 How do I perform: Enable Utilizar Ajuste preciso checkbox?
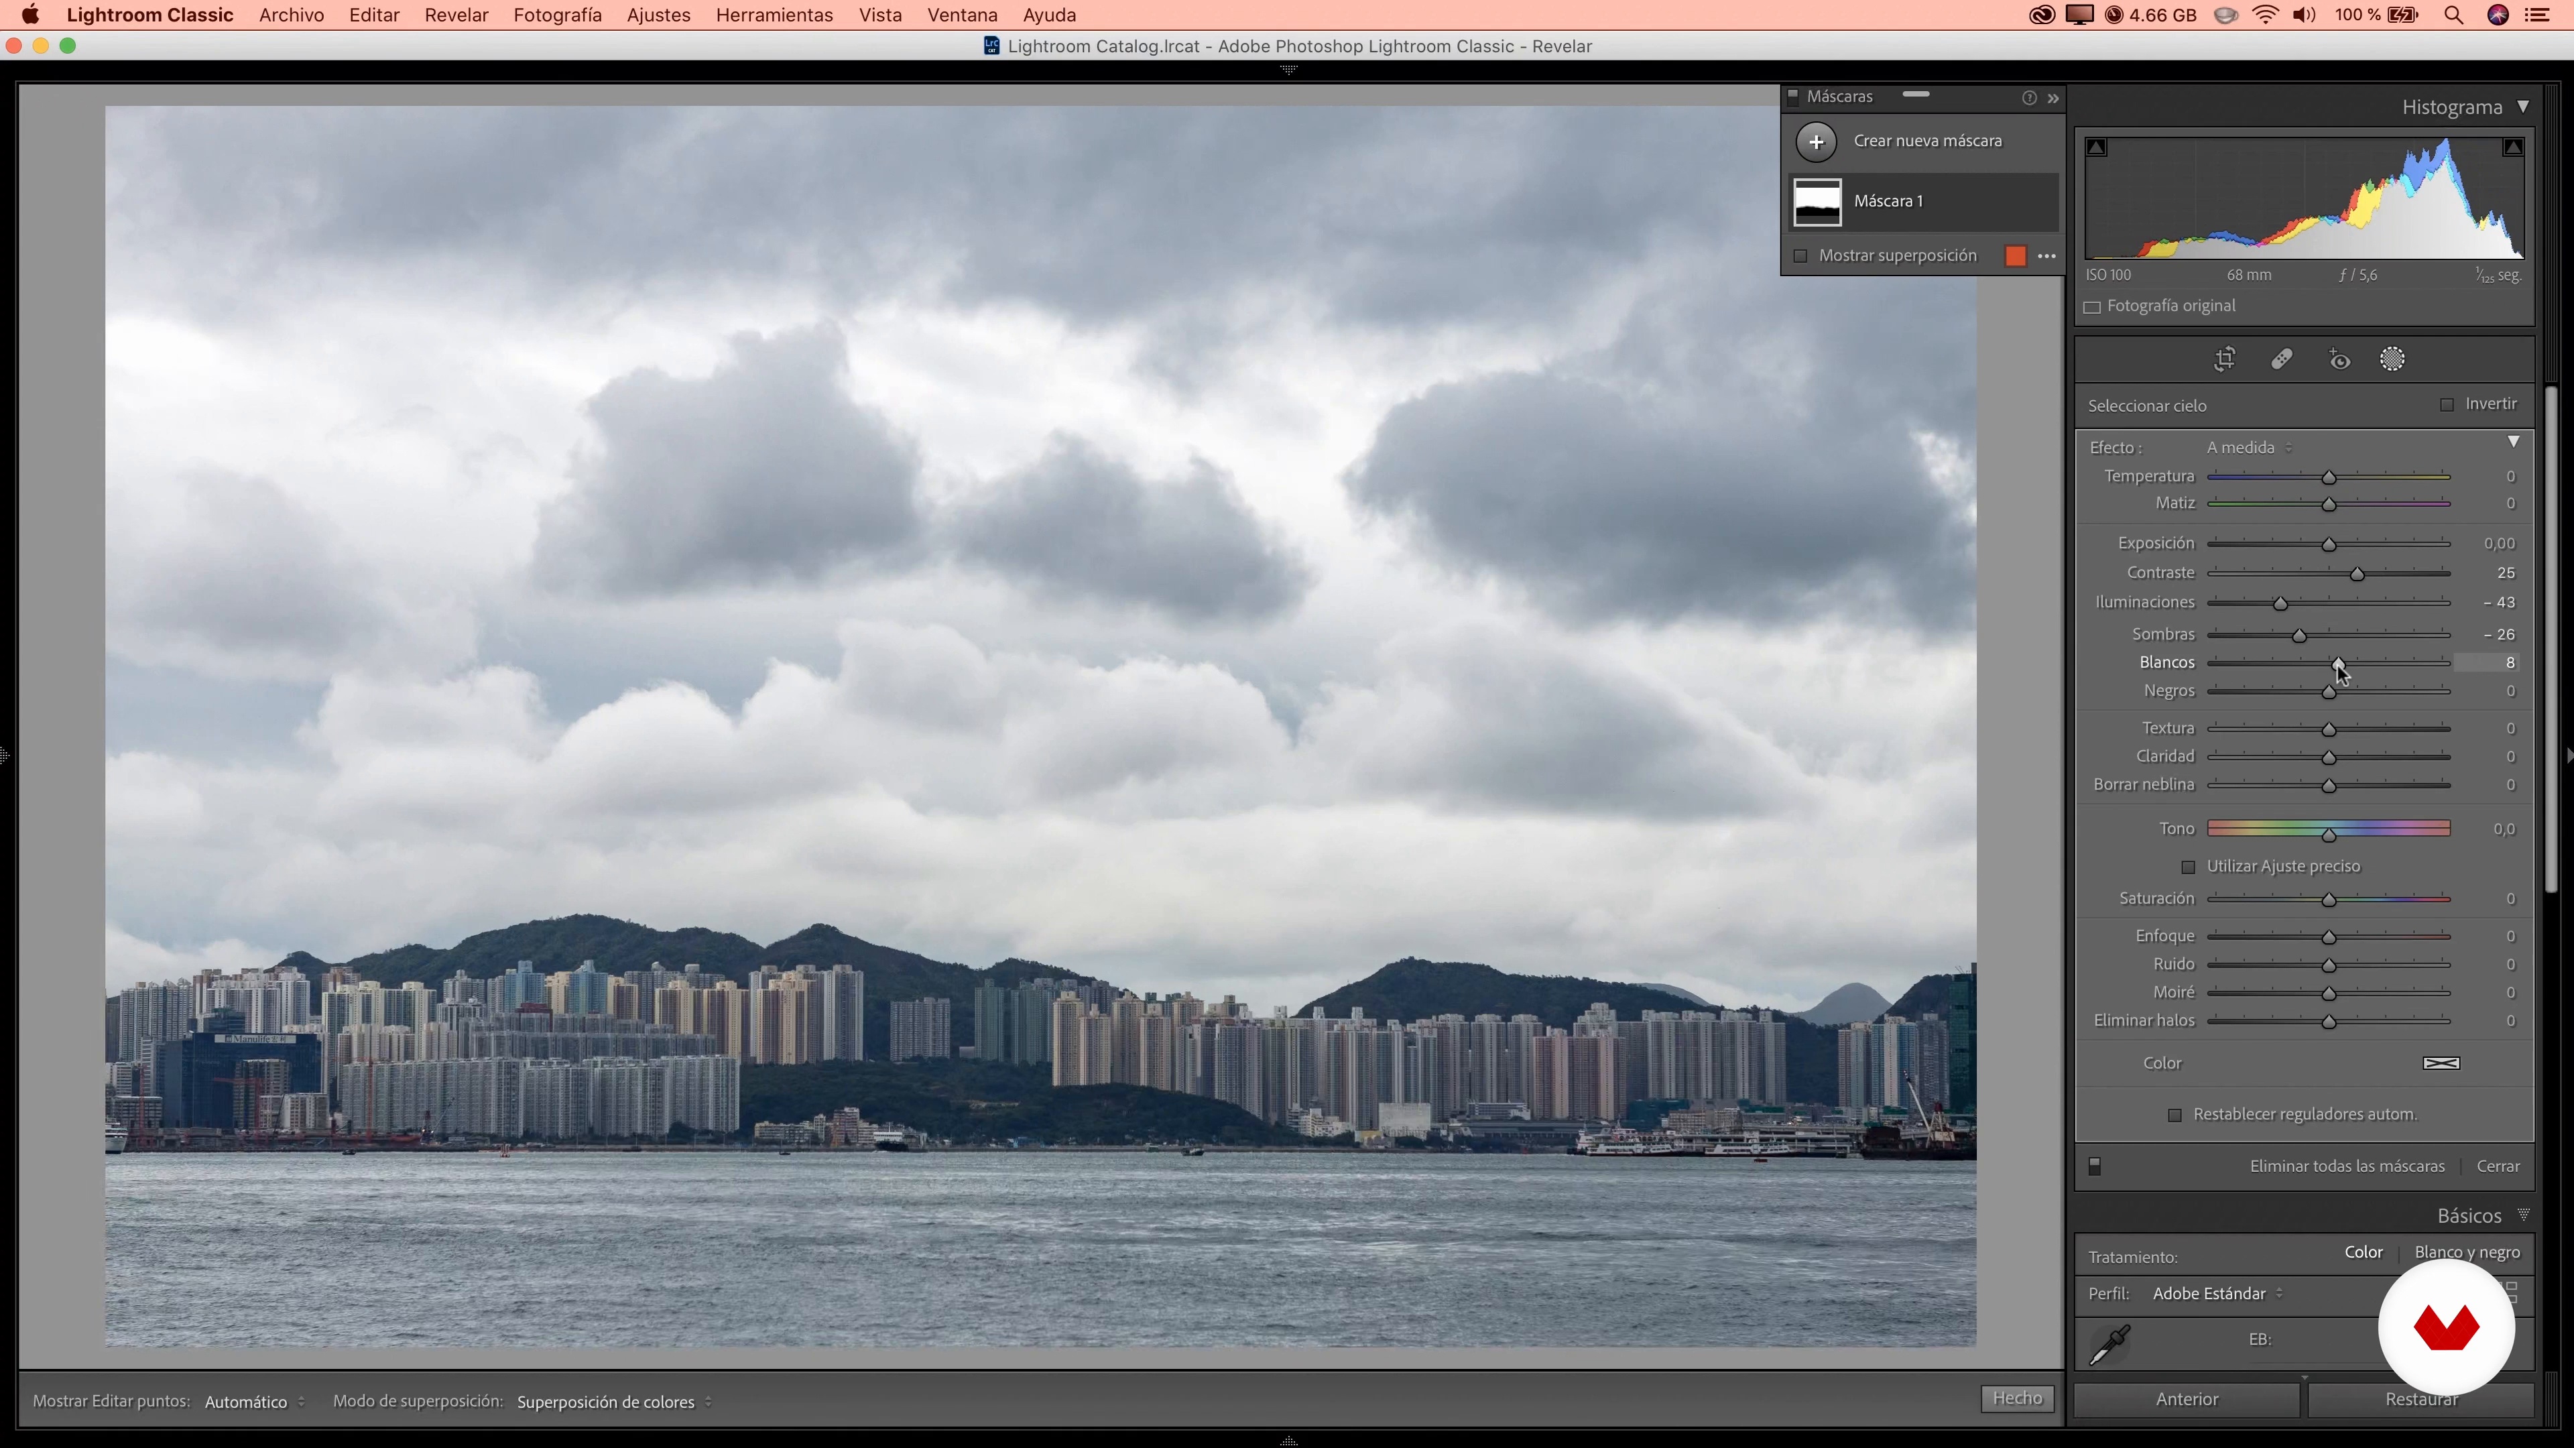(2189, 866)
